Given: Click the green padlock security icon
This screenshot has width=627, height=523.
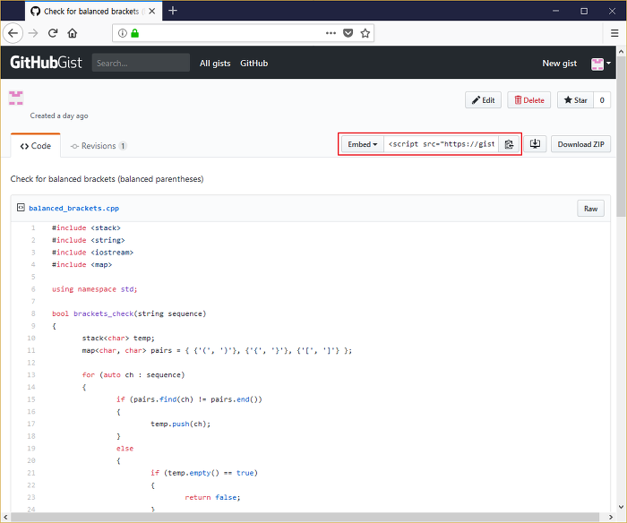Looking at the screenshot, I should (x=134, y=33).
